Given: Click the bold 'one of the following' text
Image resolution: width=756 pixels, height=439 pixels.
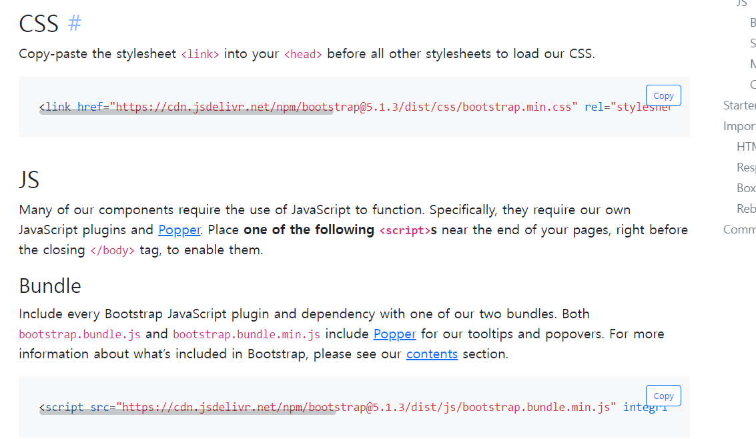Looking at the screenshot, I should pyautogui.click(x=309, y=230).
